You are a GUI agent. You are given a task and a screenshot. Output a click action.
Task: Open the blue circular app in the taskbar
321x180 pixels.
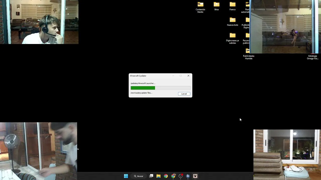click(x=188, y=176)
